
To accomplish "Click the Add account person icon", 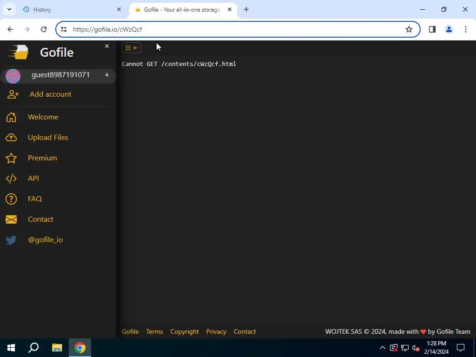I will (x=13, y=94).
